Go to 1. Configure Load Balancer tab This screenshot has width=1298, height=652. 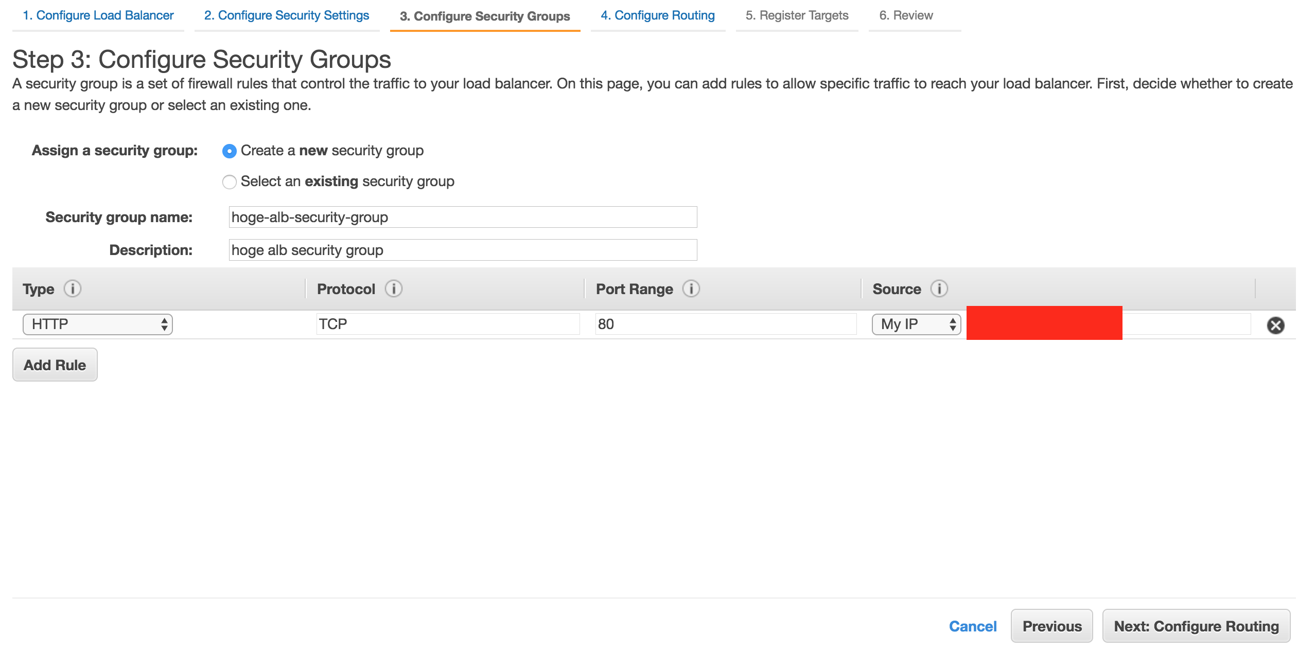click(98, 15)
